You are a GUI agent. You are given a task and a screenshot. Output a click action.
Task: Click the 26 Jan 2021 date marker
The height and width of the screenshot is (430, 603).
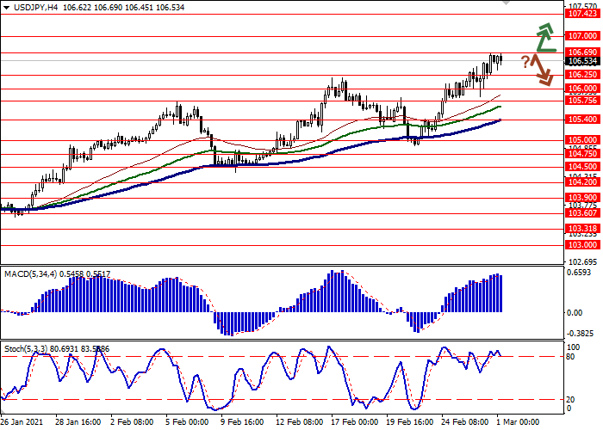[x=22, y=422]
